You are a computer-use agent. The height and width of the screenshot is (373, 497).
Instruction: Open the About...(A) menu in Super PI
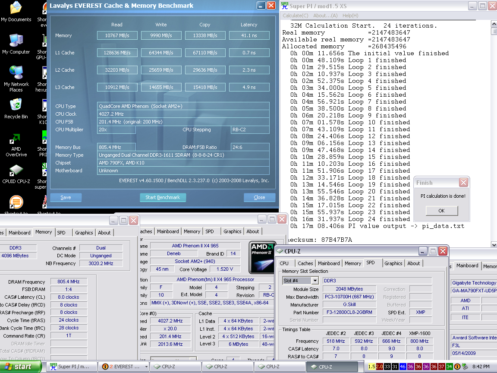[325, 16]
